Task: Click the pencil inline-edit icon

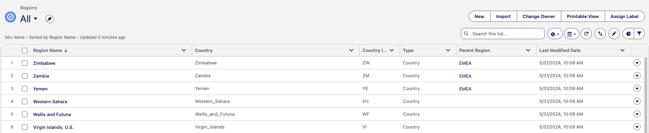Action: [x=614, y=34]
